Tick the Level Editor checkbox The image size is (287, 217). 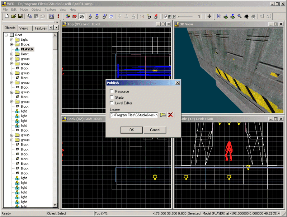[x=112, y=103]
